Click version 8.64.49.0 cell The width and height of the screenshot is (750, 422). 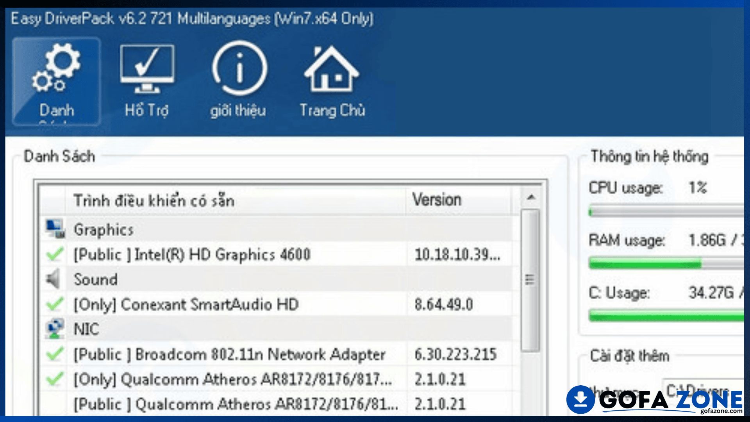[444, 304]
